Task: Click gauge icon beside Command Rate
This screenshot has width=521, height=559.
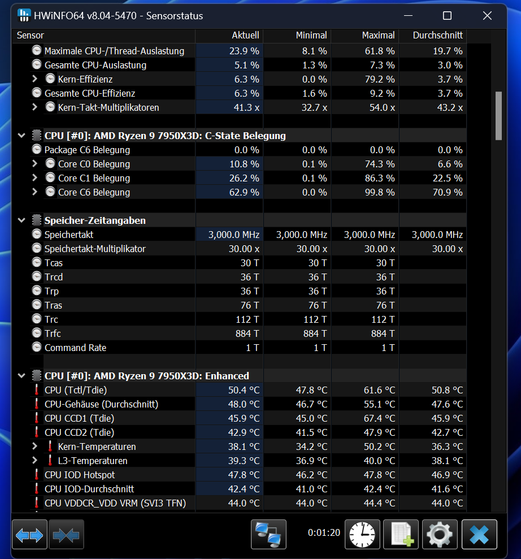Action: 37,347
